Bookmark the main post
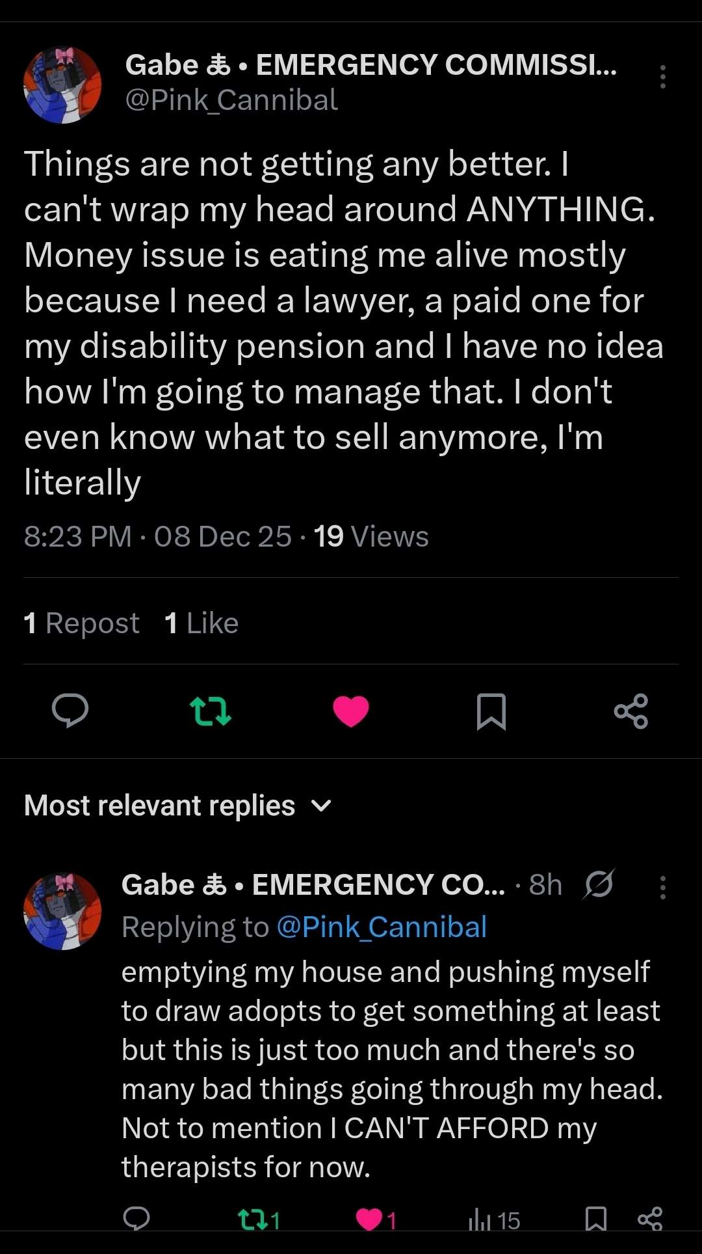Viewport: 702px width, 1254px height. [x=491, y=711]
